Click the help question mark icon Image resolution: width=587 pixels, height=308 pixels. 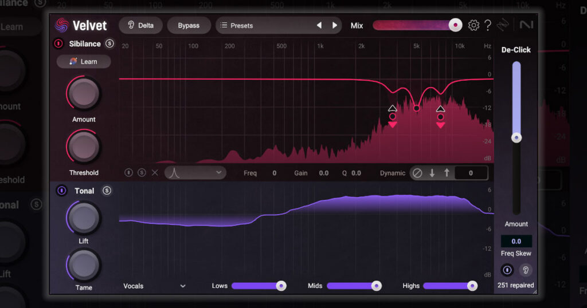488,25
